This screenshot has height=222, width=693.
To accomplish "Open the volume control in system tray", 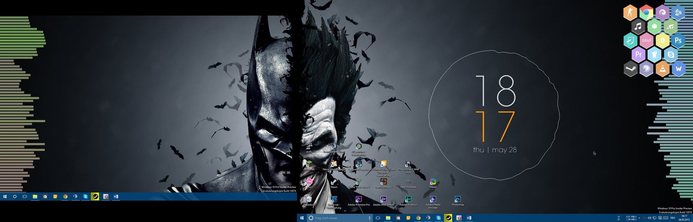I will [x=649, y=218].
